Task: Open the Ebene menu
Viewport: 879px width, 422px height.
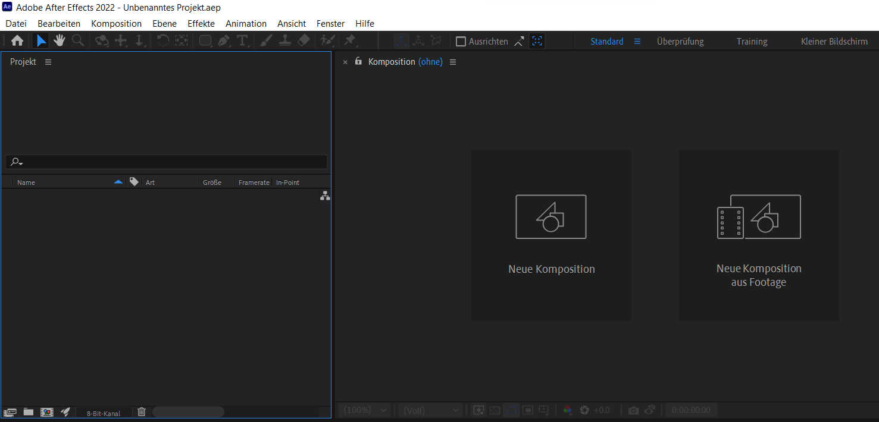Action: pyautogui.click(x=164, y=24)
